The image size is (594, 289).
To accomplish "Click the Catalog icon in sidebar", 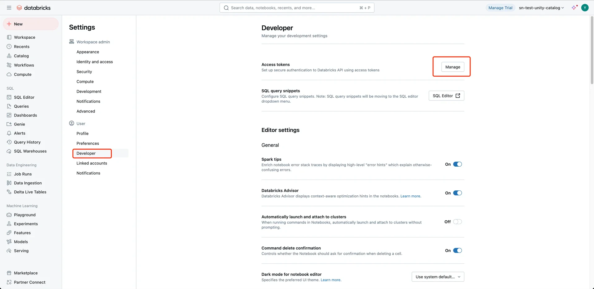I will pyautogui.click(x=9, y=56).
